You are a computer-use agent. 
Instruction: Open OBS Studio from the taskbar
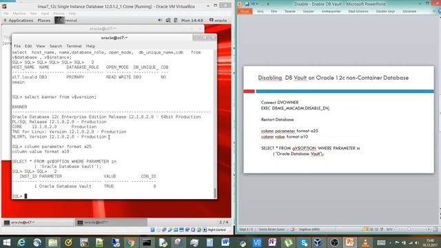(x=334, y=242)
